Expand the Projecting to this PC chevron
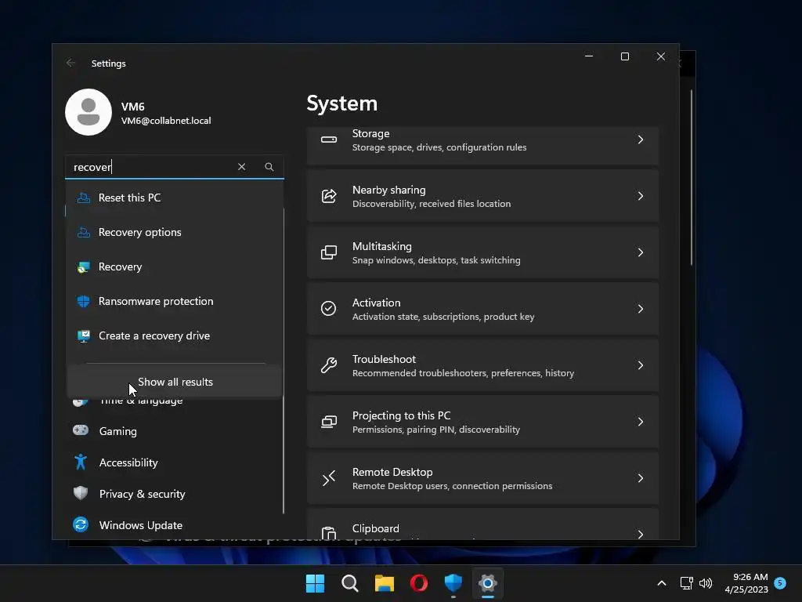This screenshot has width=802, height=602. click(x=641, y=422)
